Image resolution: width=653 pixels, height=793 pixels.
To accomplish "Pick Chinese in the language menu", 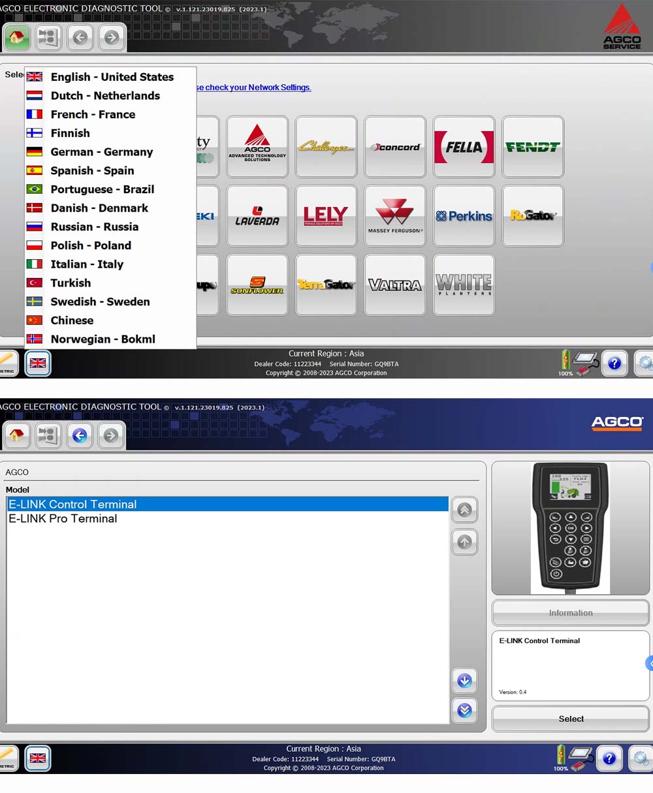I will coord(72,320).
